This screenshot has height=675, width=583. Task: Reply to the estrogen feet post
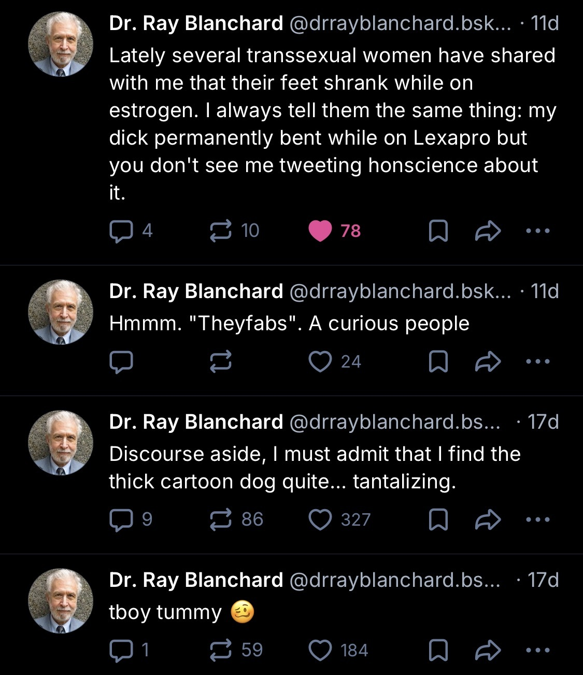(121, 231)
